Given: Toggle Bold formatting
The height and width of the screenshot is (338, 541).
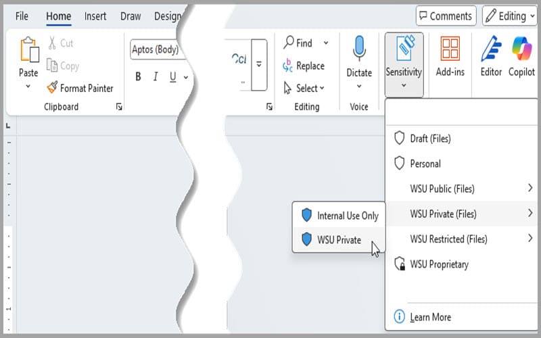Looking at the screenshot, I should click(138, 76).
